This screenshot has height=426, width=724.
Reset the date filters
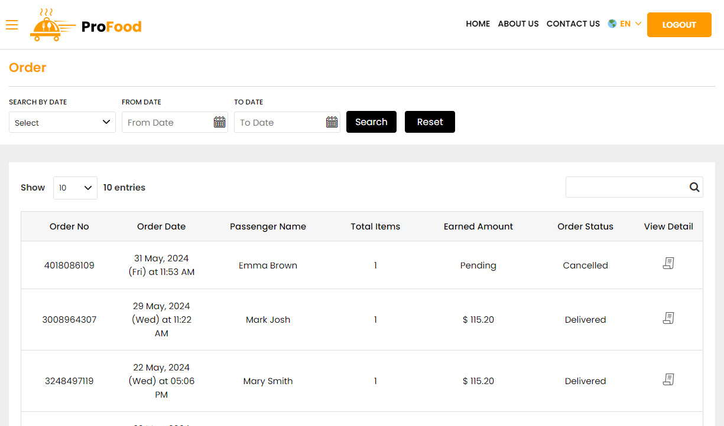pyautogui.click(x=430, y=122)
